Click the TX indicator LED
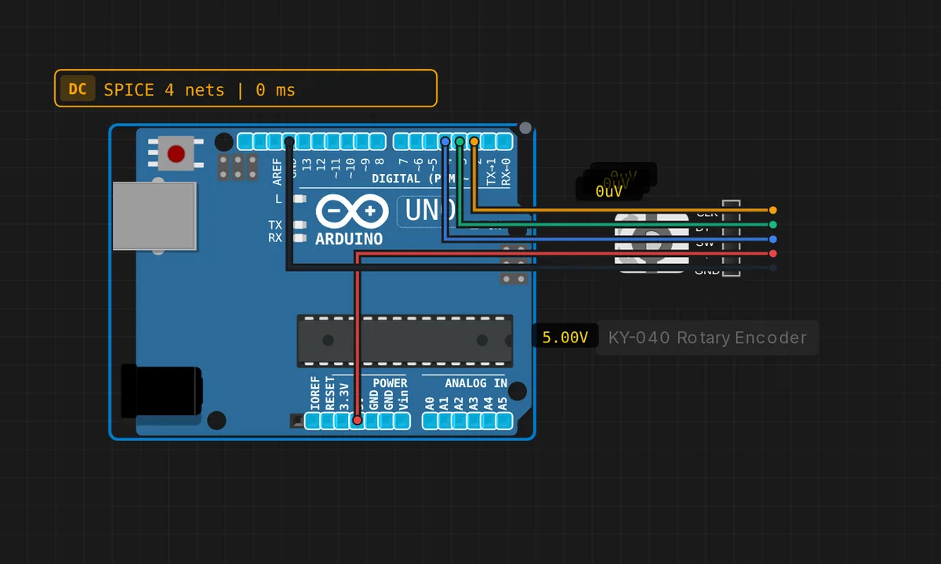941x564 pixels. [298, 225]
